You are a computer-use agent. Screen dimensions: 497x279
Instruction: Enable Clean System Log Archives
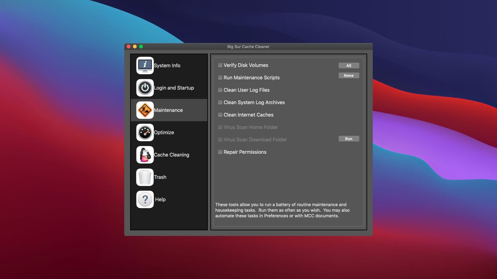(x=220, y=102)
